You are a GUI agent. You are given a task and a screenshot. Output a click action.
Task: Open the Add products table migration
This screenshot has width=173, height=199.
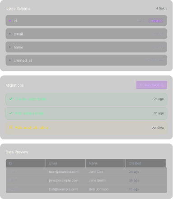tap(86, 128)
